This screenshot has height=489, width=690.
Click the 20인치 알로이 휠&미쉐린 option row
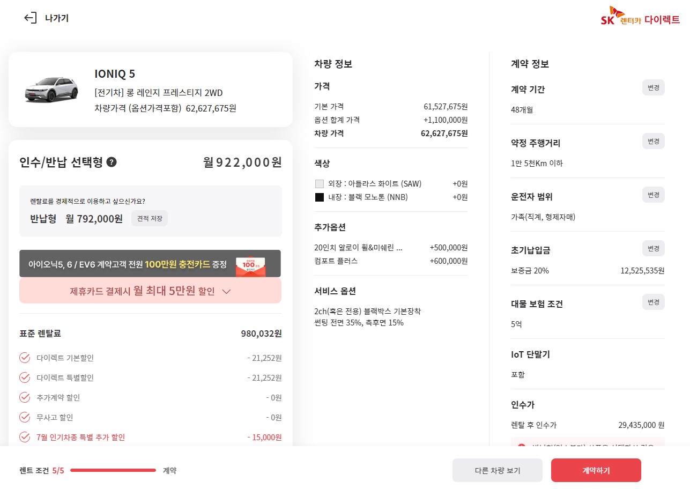pos(391,247)
